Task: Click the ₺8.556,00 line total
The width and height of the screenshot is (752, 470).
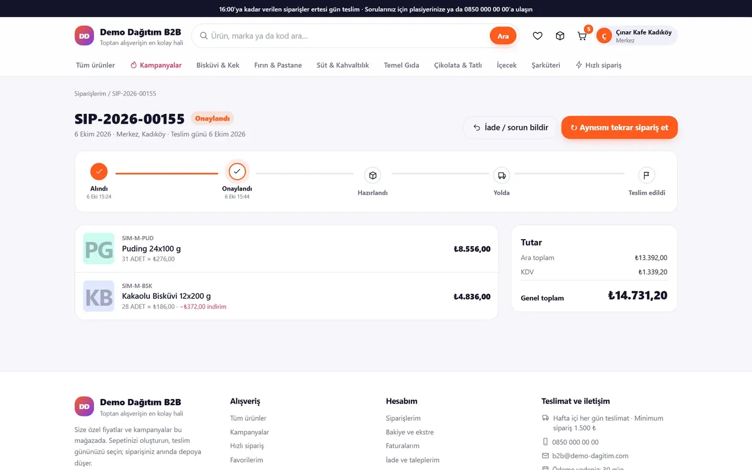Action: pyautogui.click(x=472, y=249)
